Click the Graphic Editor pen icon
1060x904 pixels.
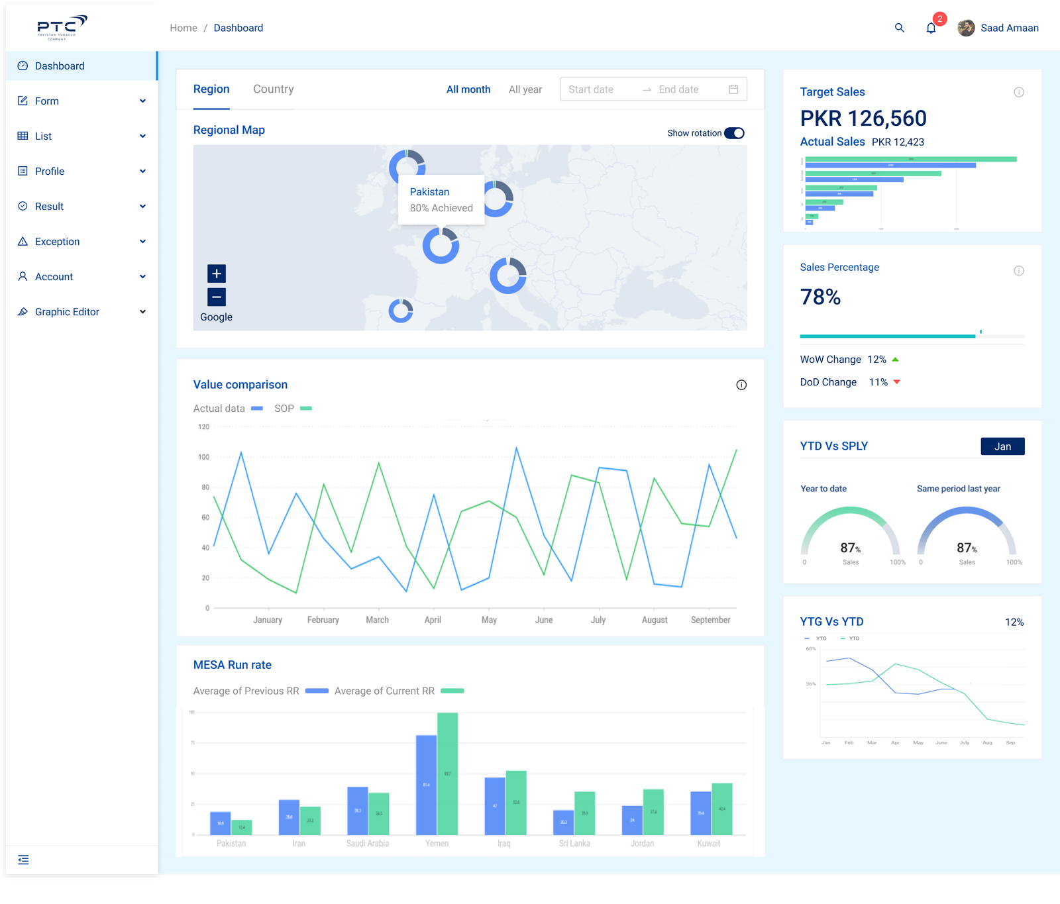pyautogui.click(x=23, y=311)
